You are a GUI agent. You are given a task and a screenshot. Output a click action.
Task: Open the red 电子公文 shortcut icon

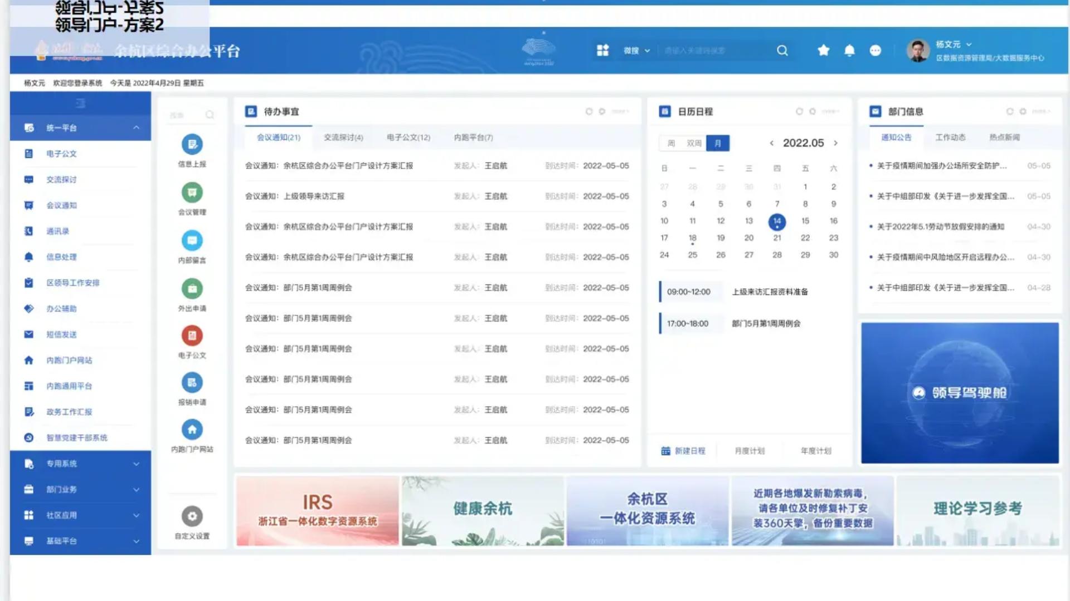click(x=192, y=336)
